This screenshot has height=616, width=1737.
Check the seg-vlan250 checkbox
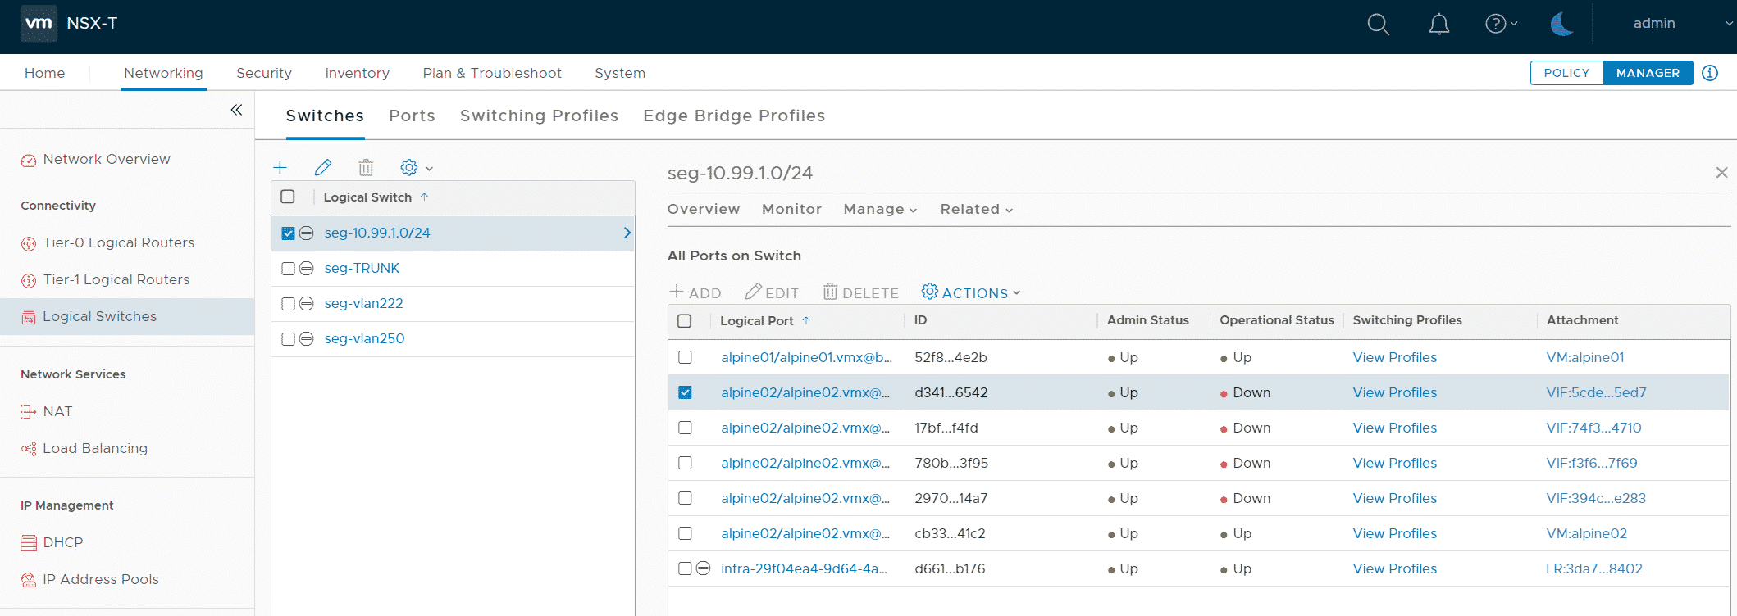(288, 339)
